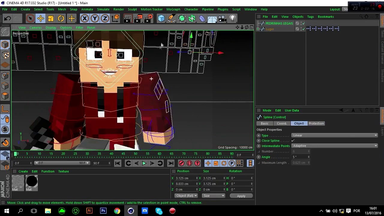Activate the Move tool
The height and width of the screenshot is (216, 384).
tap(40, 19)
